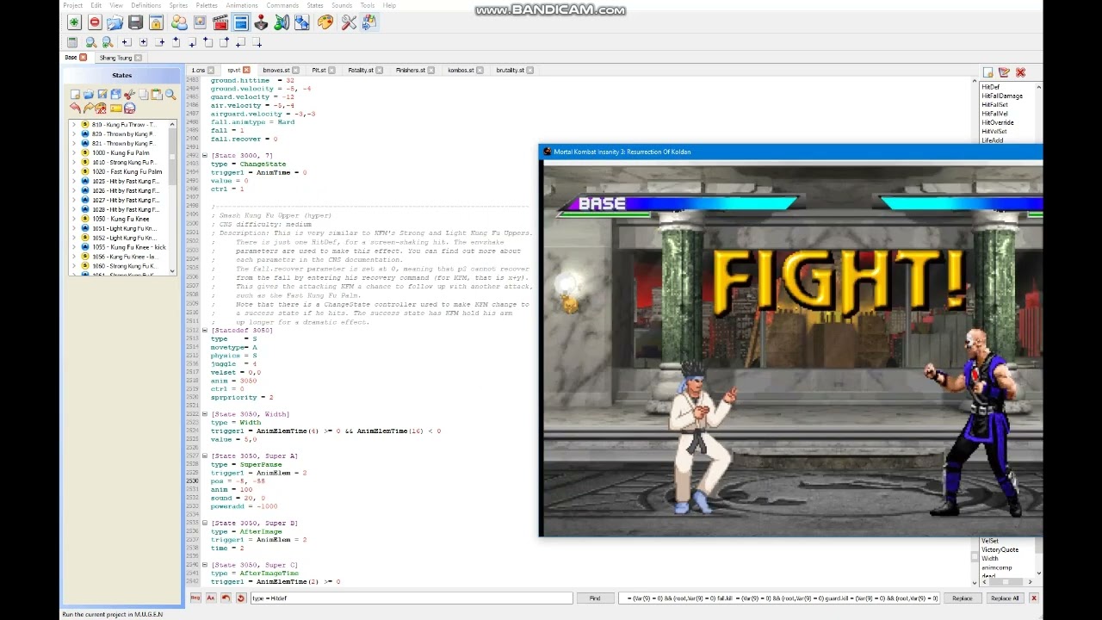Select the highlighted States editor icon

click(x=241, y=23)
